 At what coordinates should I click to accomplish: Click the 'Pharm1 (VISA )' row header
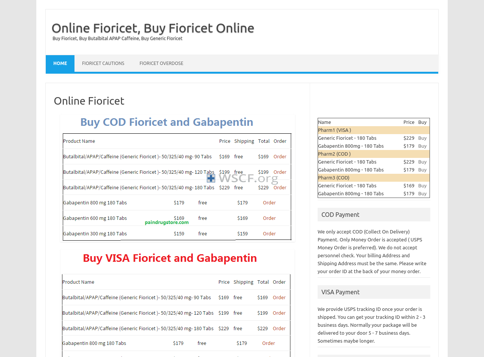pos(374,130)
